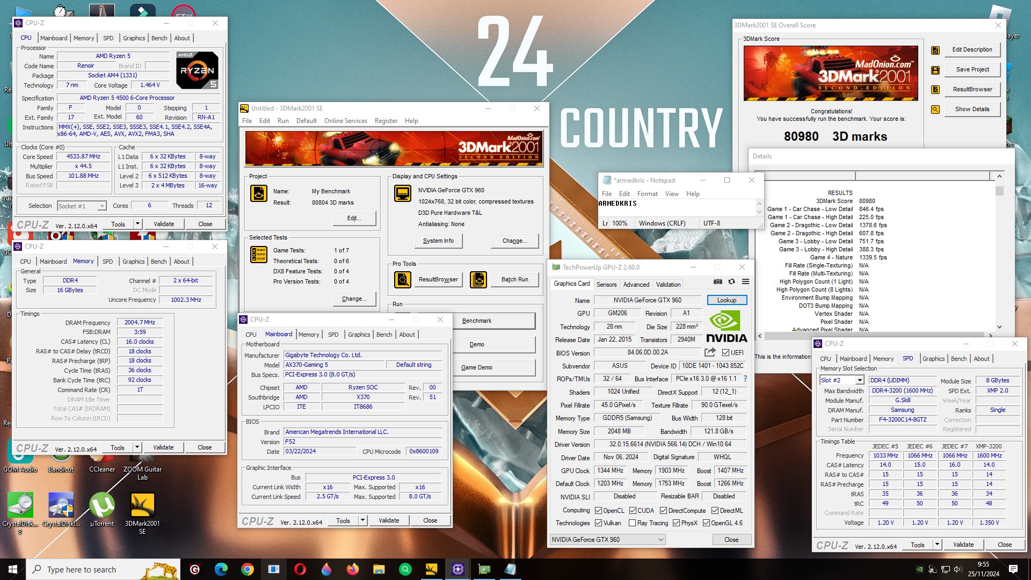Image resolution: width=1031 pixels, height=580 pixels.
Task: Click the Lookup button in GPU-Z
Action: (727, 300)
